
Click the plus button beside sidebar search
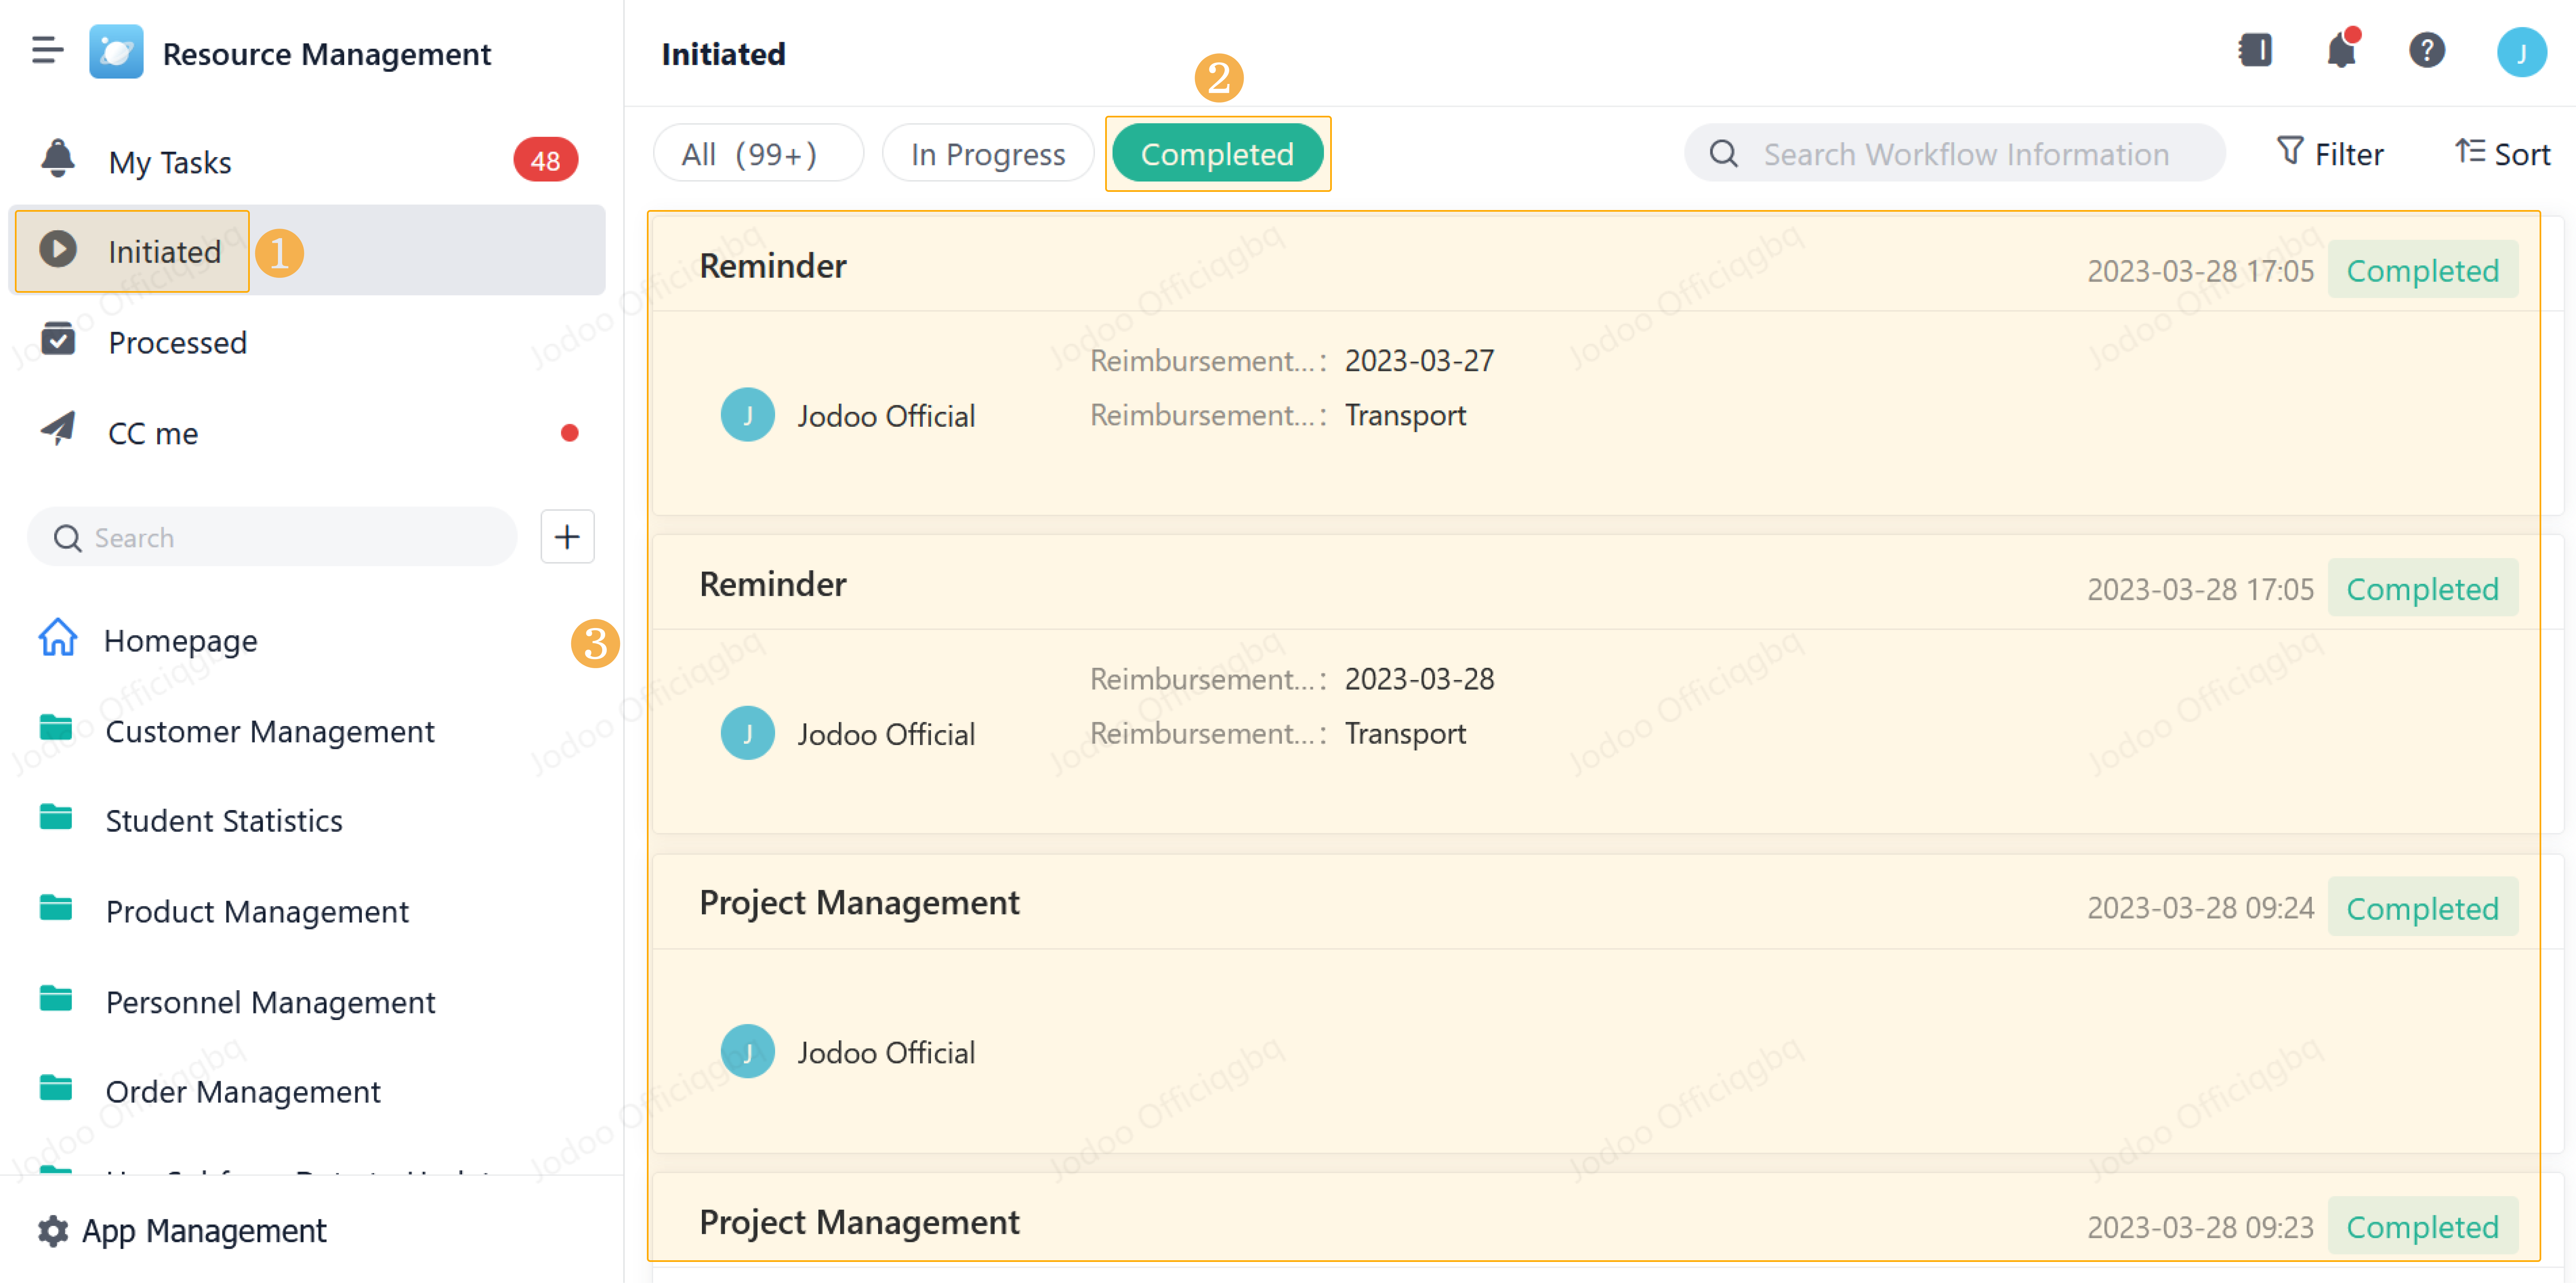pyautogui.click(x=567, y=537)
